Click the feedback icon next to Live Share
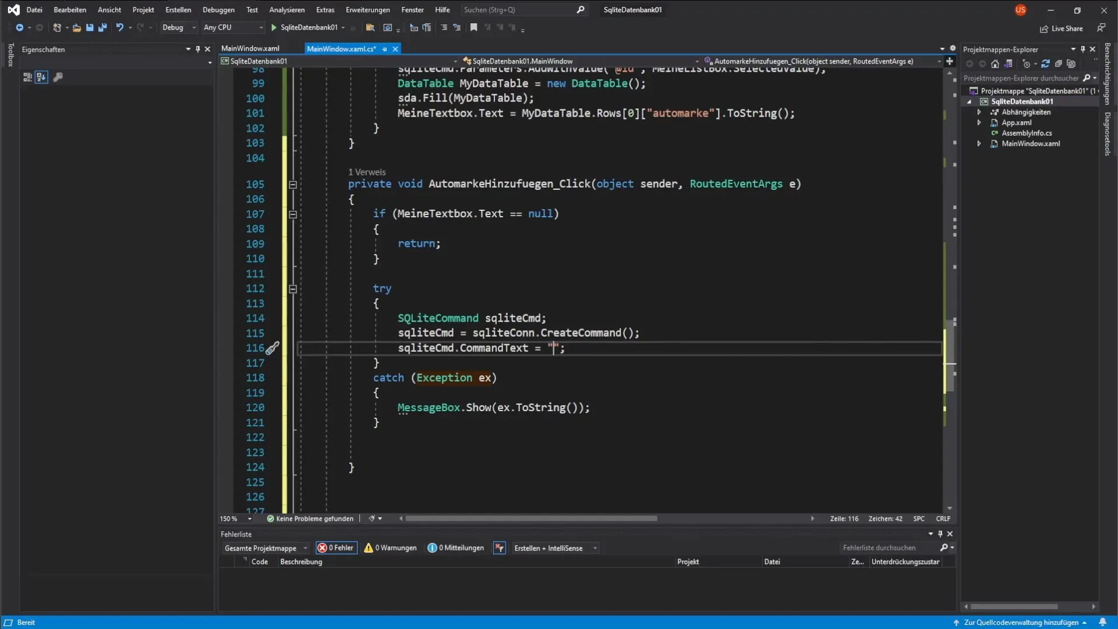Image resolution: width=1118 pixels, height=629 pixels. (1101, 28)
